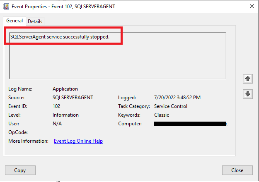Viewport: 259px width, 182px height.
Task: Click the 'Log Name:' label
Action: [20, 89]
